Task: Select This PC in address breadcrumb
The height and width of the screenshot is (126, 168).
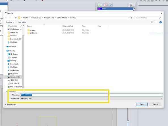Action: coord(26,18)
